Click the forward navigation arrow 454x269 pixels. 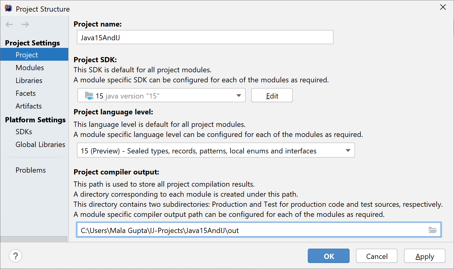(x=25, y=24)
